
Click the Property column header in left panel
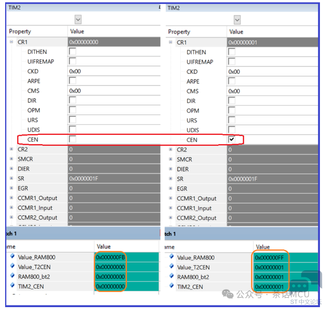[x=20, y=31]
